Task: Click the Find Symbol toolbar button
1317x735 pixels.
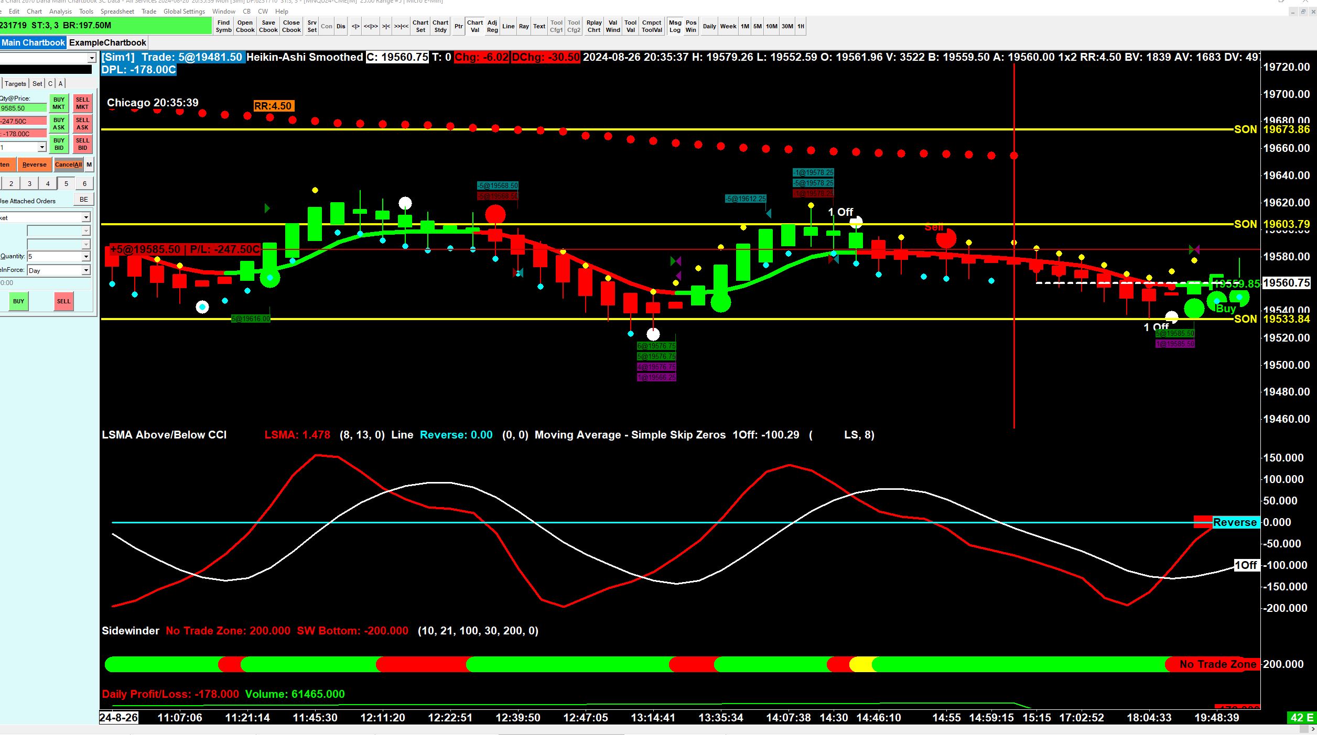Action: coord(223,26)
